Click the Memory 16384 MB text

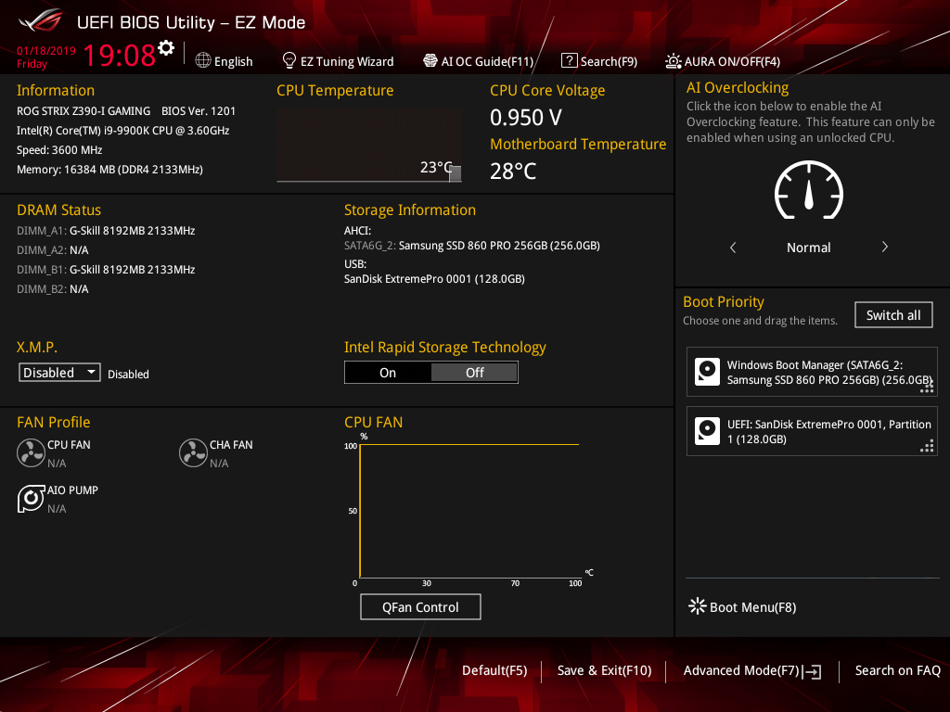click(109, 170)
